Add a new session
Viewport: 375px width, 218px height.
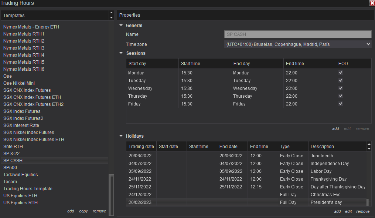[335, 129]
